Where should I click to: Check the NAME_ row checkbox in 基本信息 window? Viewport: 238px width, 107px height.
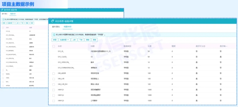coord(3,74)
